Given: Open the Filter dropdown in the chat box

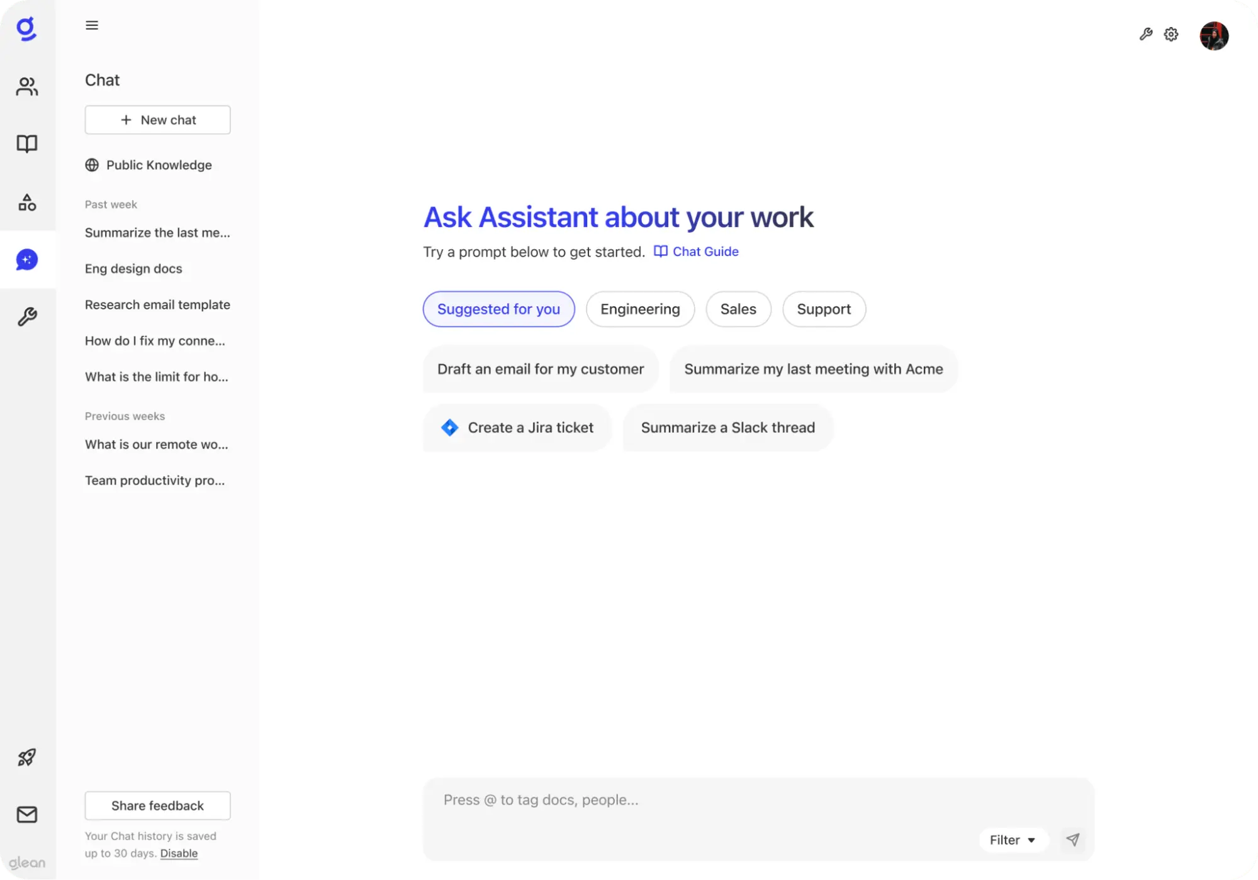Looking at the screenshot, I should click(x=1013, y=839).
